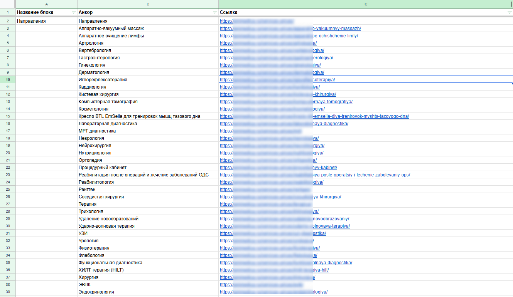Select Направления cell in Название блока column
513x297 pixels.
47,21
